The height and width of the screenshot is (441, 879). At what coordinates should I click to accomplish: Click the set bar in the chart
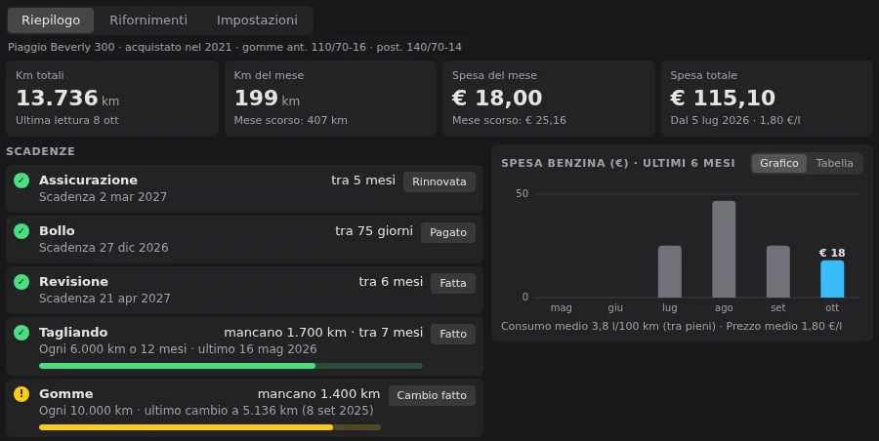[x=778, y=271]
